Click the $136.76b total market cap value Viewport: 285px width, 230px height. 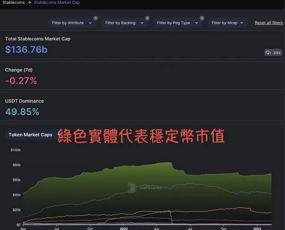pyautogui.click(x=26, y=50)
